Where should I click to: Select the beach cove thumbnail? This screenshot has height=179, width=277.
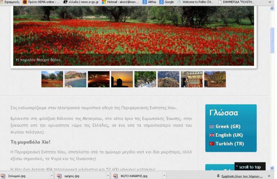click(x=76, y=79)
